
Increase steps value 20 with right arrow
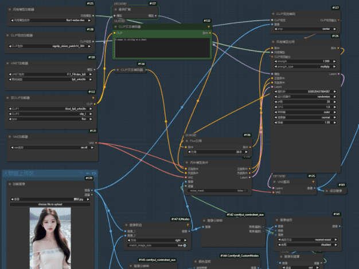pos(334,102)
